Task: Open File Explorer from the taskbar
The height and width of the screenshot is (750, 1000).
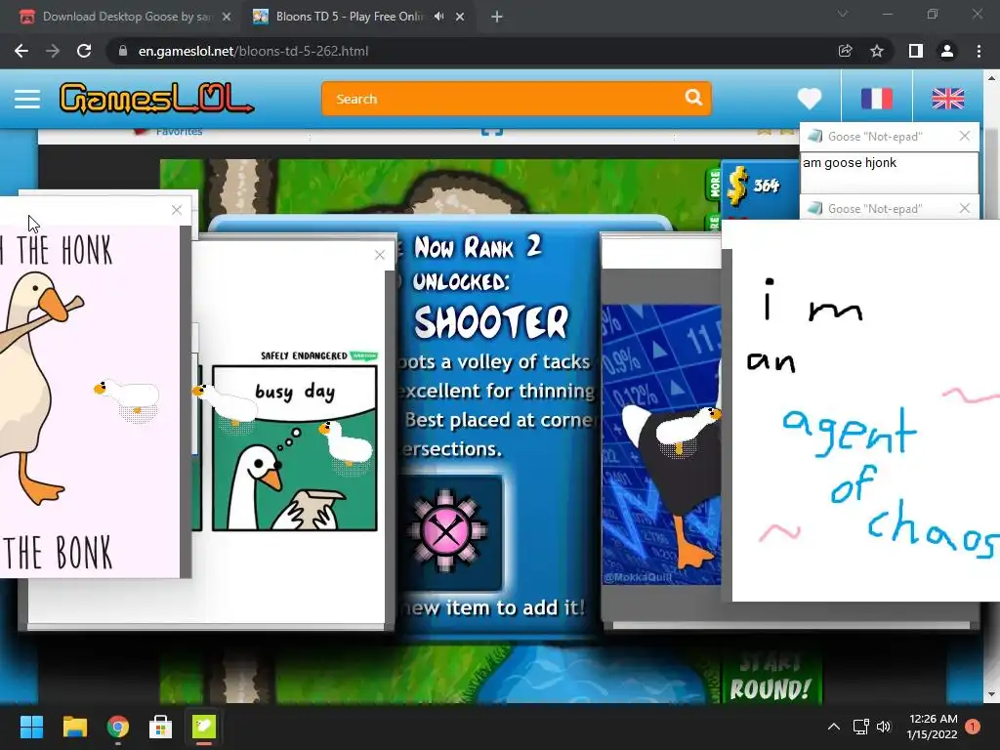Action: [74, 727]
